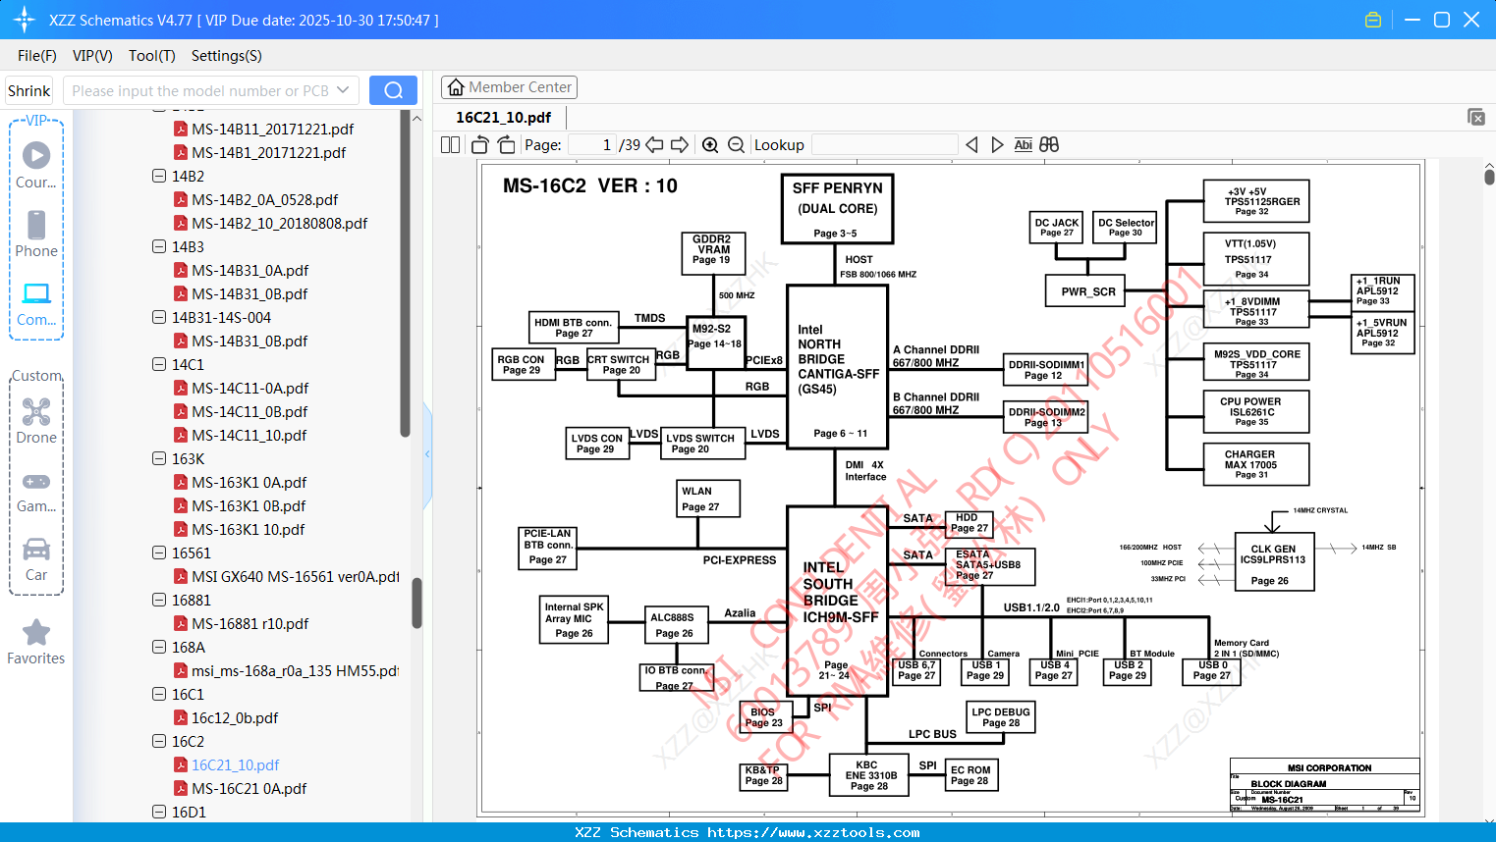Image resolution: width=1496 pixels, height=842 pixels.
Task: Click the blue magnifier search button
Action: (x=393, y=90)
